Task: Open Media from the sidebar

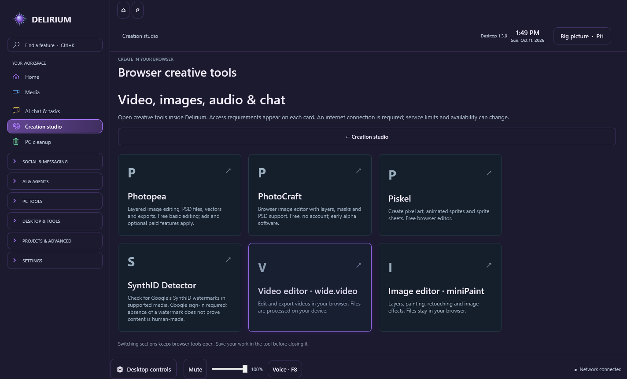Action: pyautogui.click(x=55, y=92)
